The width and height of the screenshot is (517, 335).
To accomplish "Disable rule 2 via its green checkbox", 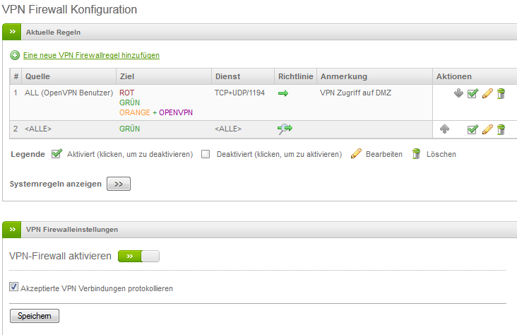I will pyautogui.click(x=473, y=129).
